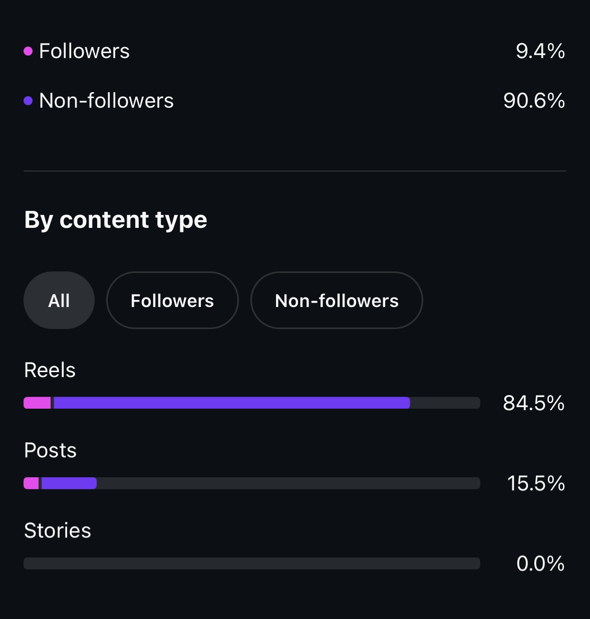Click the pink segment of Posts bar
Viewport: 590px width, 619px height.
point(31,483)
